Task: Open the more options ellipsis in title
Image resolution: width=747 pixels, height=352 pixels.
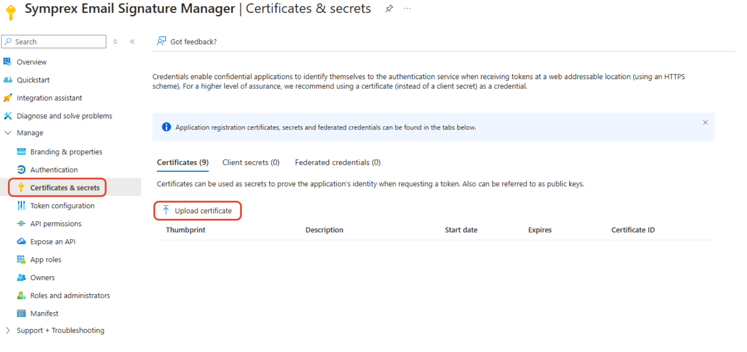Action: pyautogui.click(x=407, y=8)
